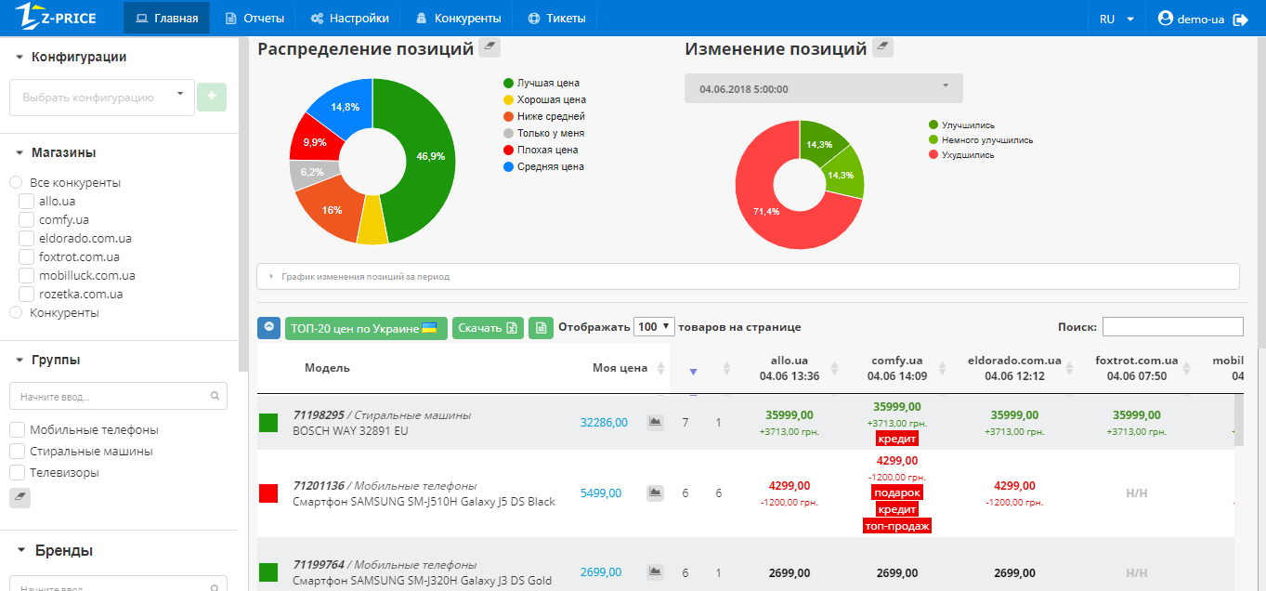Enable the Мобильные телефоны group checkbox
1266x591 pixels.
pos(17,430)
